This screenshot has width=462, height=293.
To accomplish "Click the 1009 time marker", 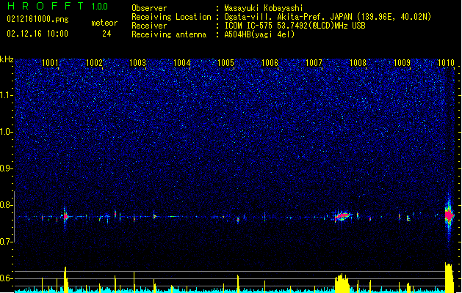I will [x=402, y=63].
